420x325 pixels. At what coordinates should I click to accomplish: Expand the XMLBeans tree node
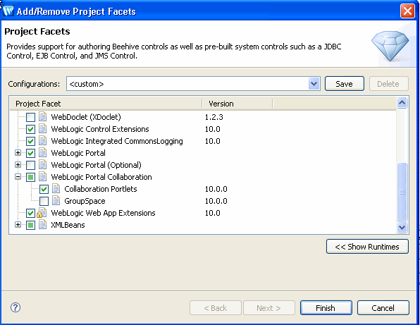tap(18, 224)
